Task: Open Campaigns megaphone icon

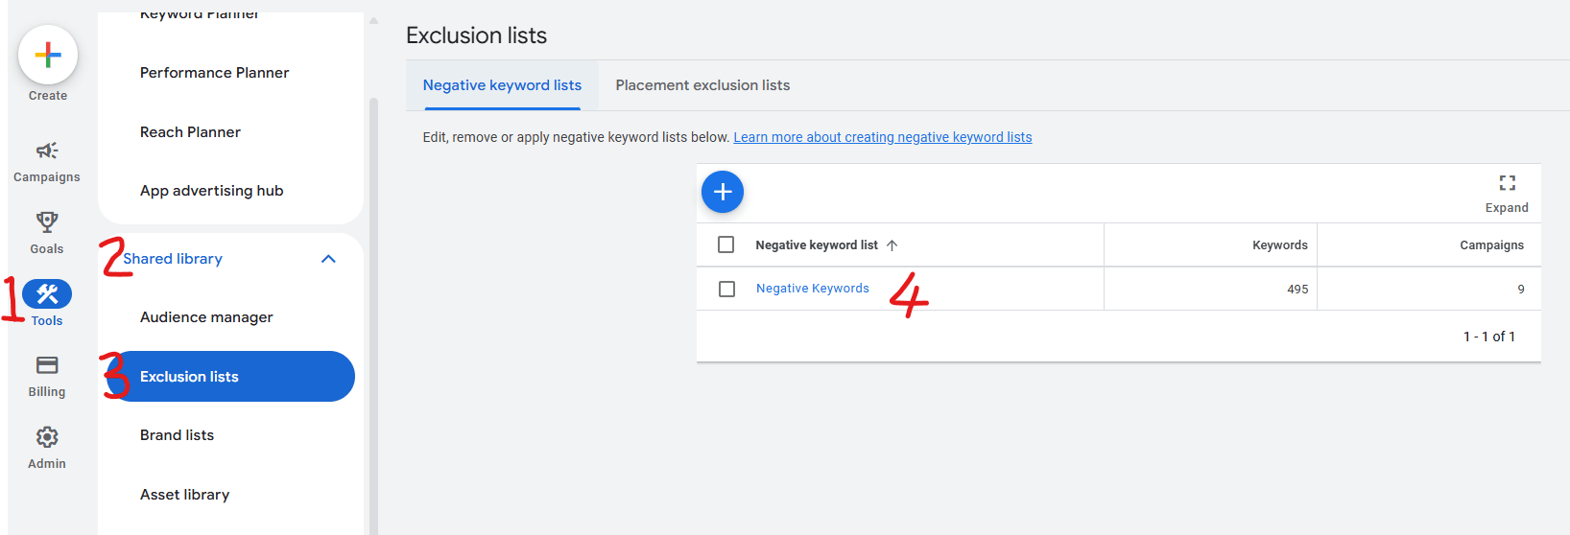Action: point(47,151)
